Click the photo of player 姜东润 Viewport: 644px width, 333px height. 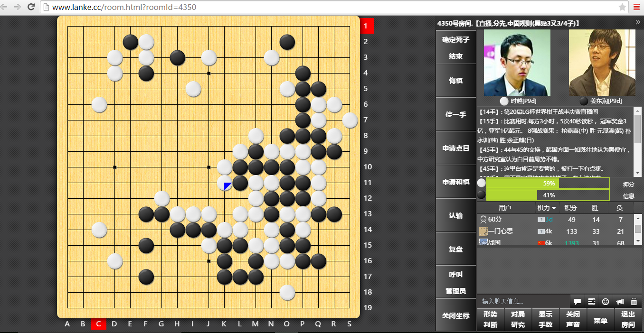tap(602, 63)
